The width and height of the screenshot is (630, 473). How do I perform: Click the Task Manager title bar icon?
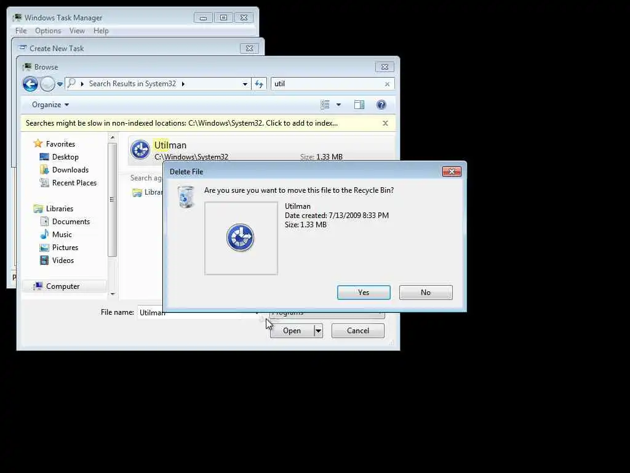17,18
